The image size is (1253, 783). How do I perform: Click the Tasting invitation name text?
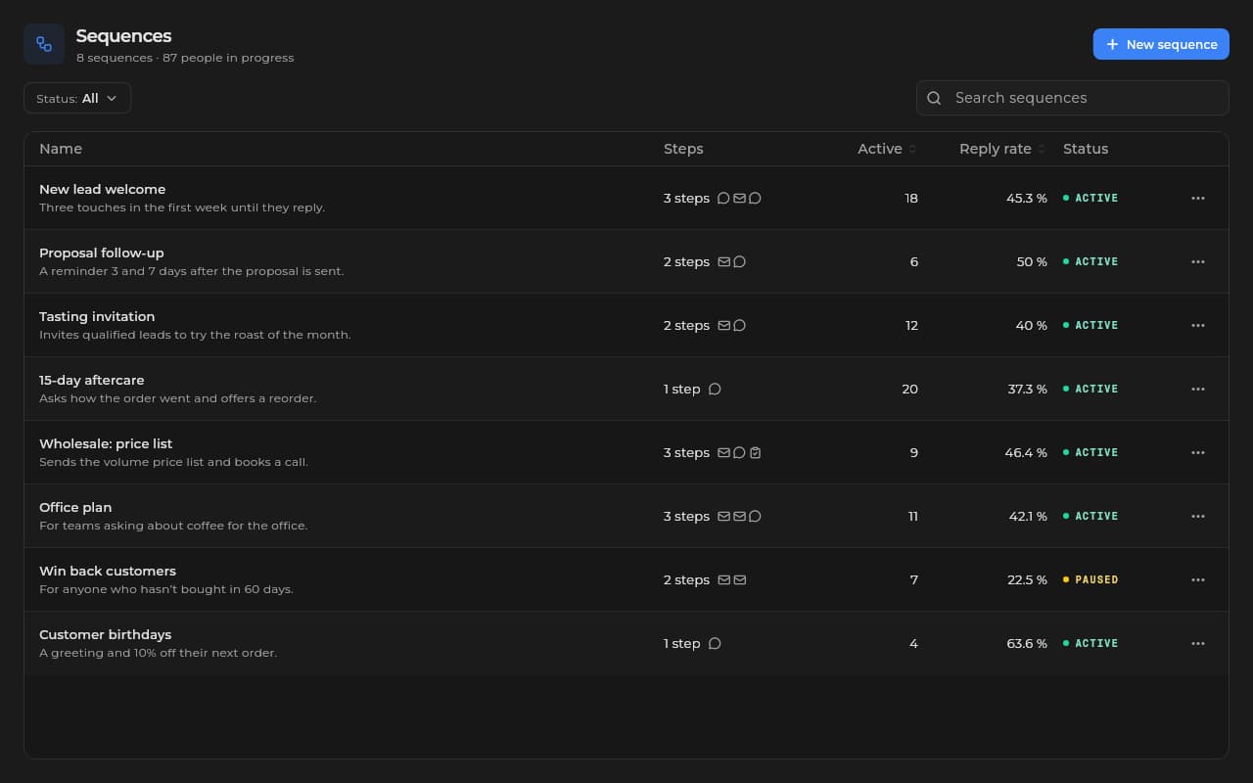97,316
